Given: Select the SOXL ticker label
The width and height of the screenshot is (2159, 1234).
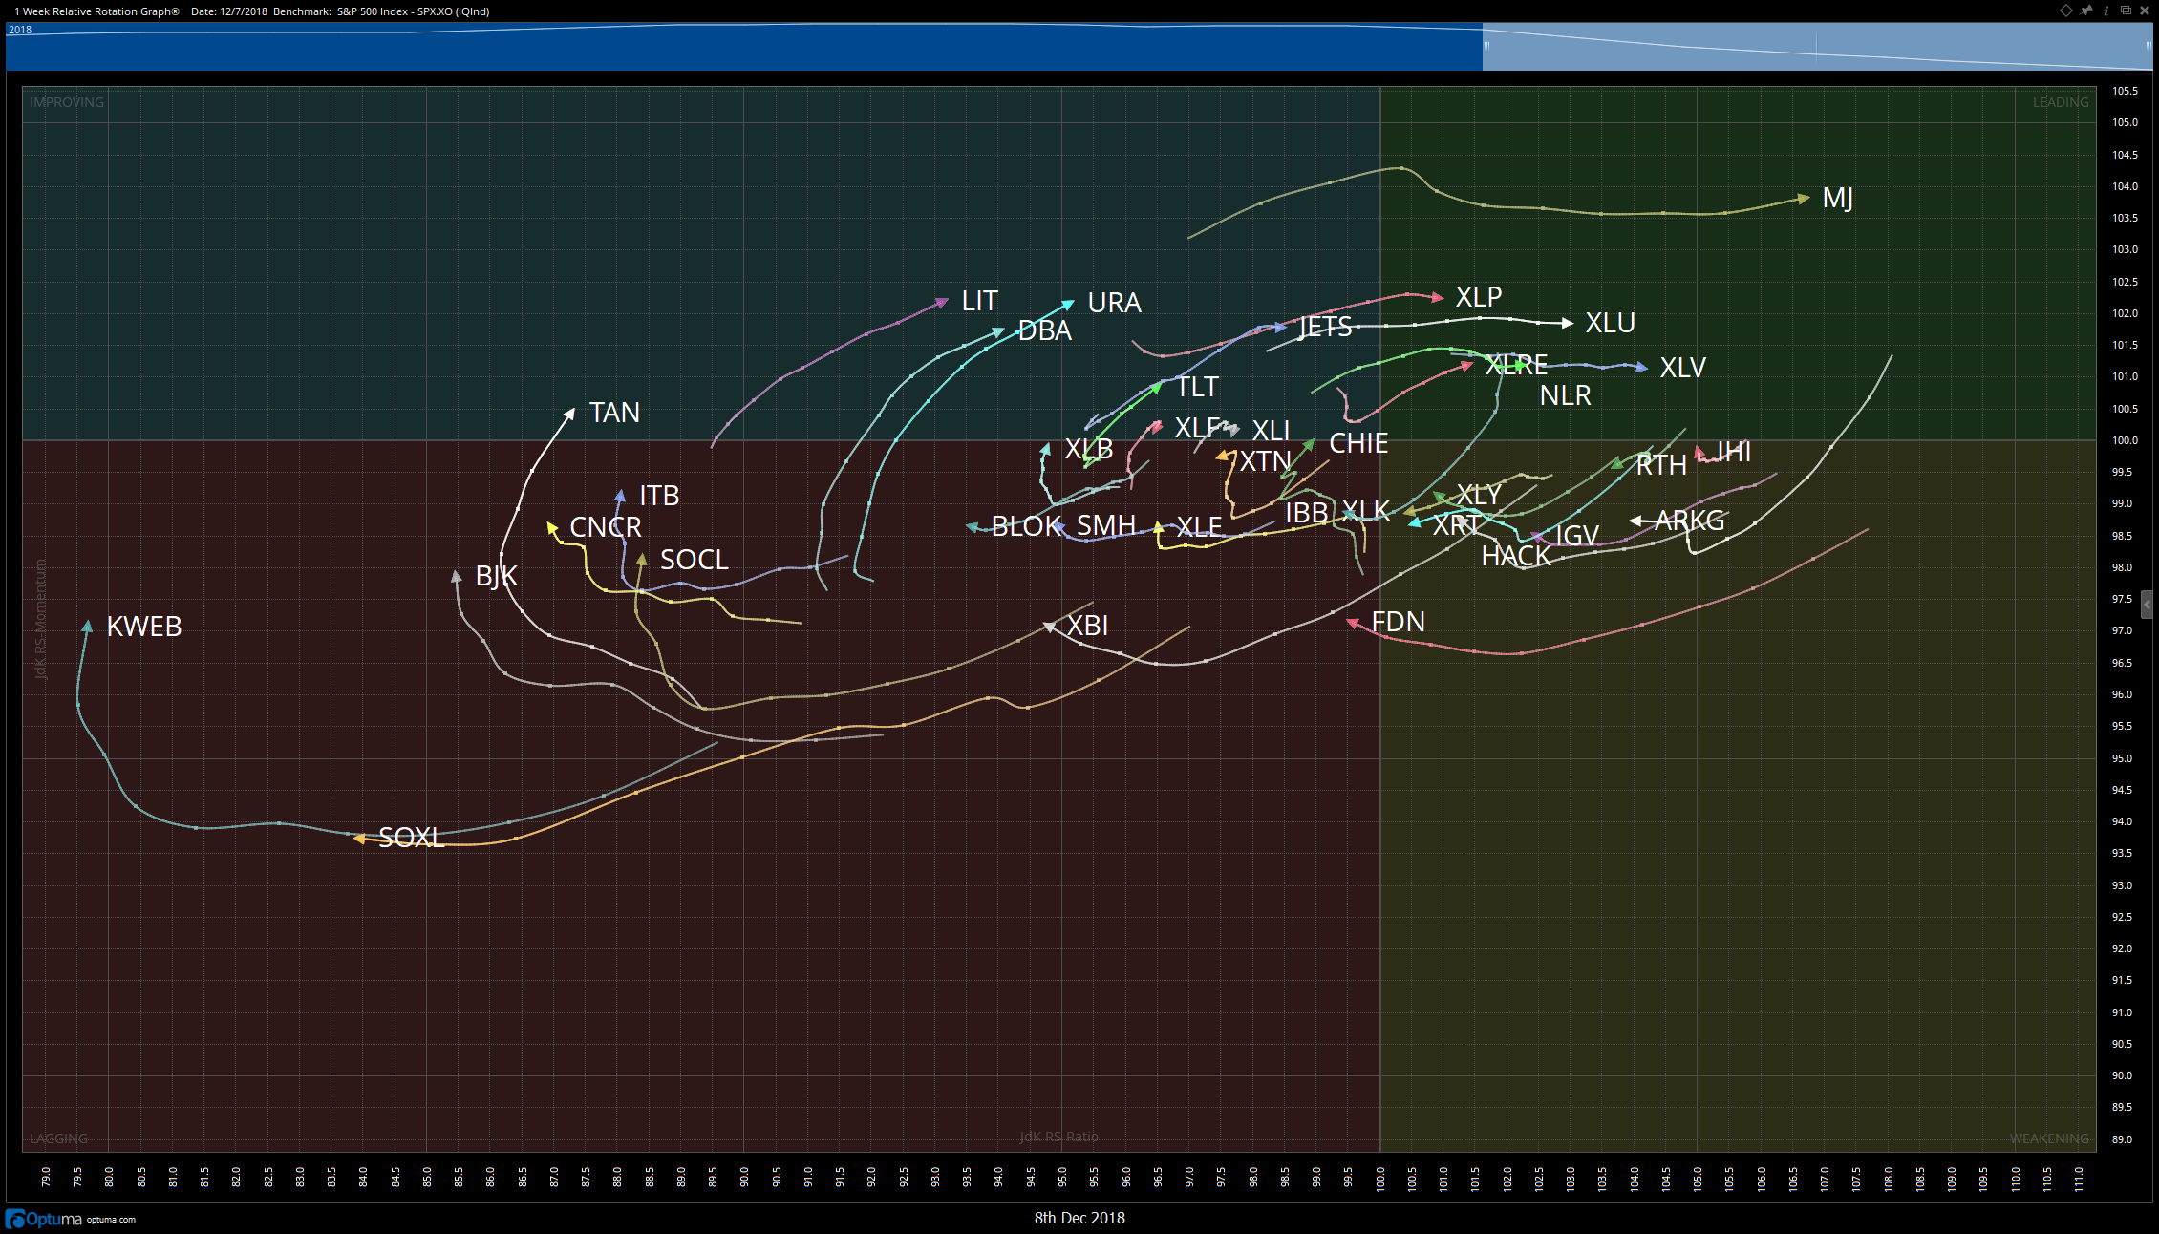Looking at the screenshot, I should [412, 838].
